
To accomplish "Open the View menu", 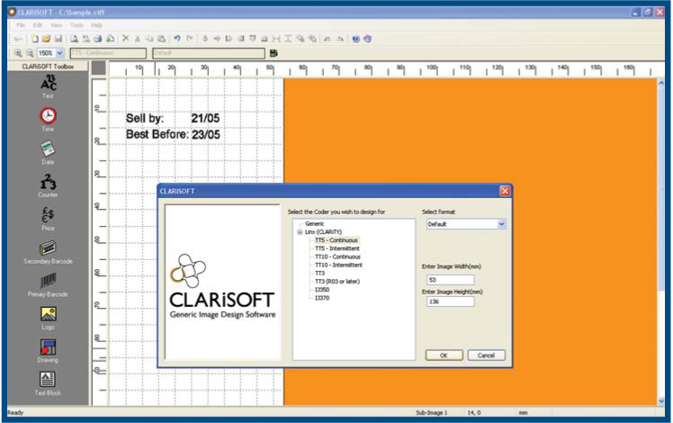I will pyautogui.click(x=56, y=25).
